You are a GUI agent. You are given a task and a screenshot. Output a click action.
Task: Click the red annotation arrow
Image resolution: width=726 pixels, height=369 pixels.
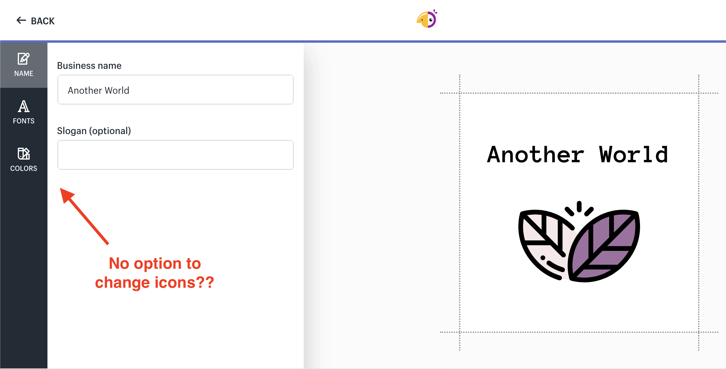[84, 216]
